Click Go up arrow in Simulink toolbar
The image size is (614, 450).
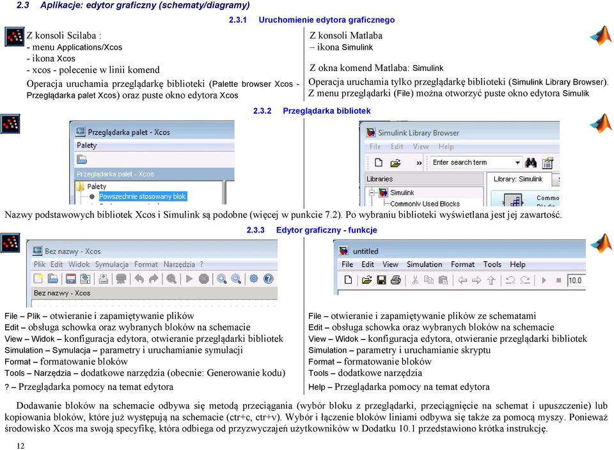pos(491,280)
